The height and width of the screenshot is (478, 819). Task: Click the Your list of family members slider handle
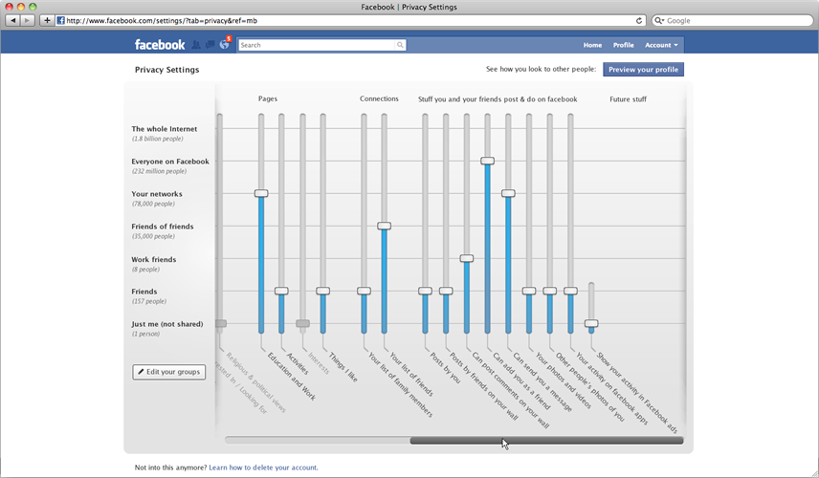tap(365, 291)
